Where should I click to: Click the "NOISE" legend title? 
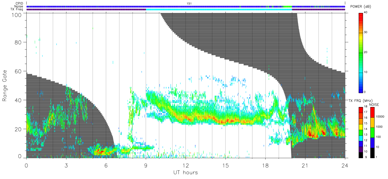pos(374,104)
